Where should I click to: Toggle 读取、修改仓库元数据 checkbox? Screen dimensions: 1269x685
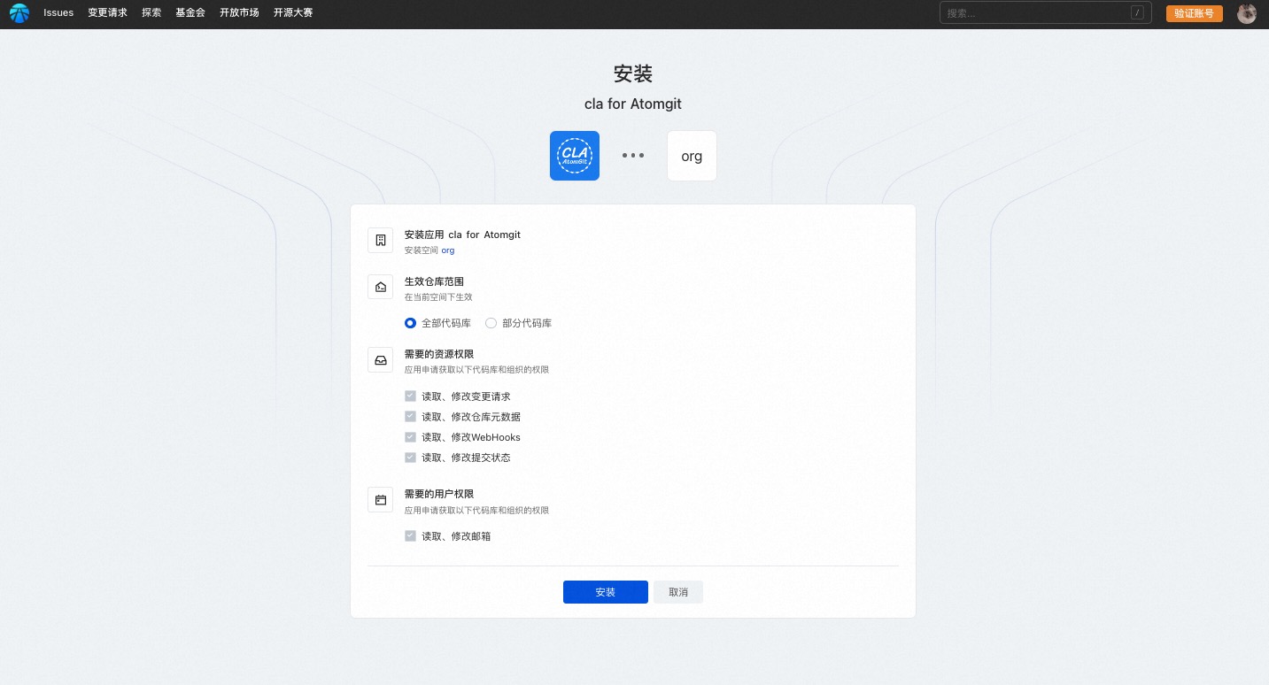click(x=410, y=417)
